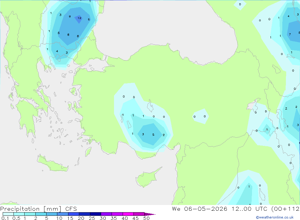Screen dimensions: 300x220
Task: Select the 15–20 mm blue legend swatch
Action: point(74,214)
